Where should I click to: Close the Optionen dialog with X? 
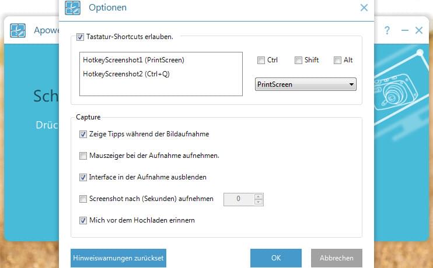(x=364, y=8)
